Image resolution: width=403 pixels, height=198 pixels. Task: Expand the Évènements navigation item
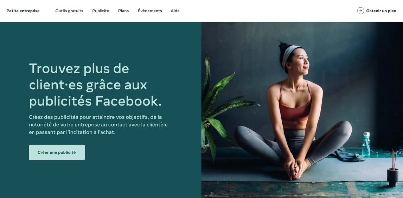pos(150,11)
